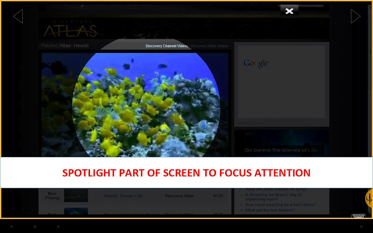Image resolution: width=373 pixels, height=233 pixels.
Task: Tap the second Android navigation dot
Action: coord(35,226)
